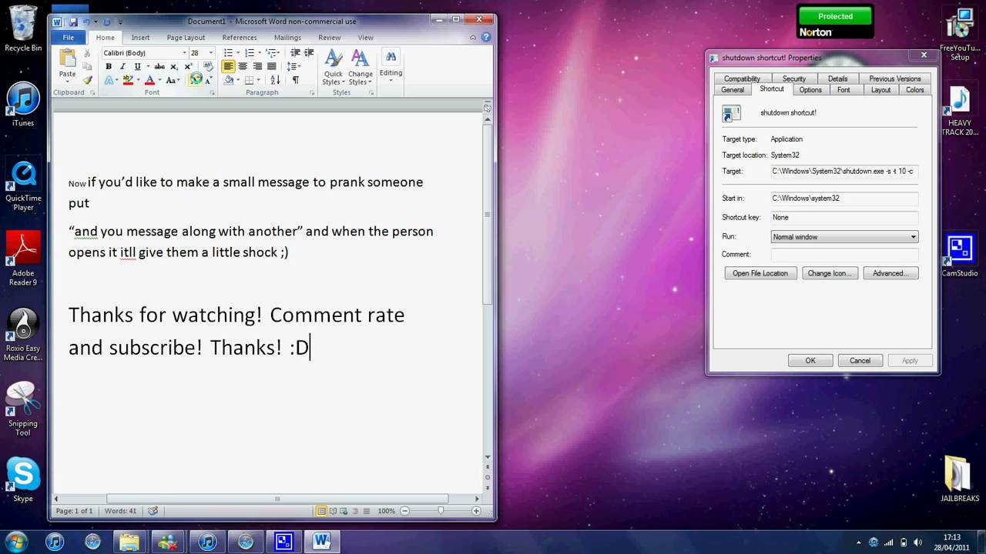Open the font name dropdown
Image resolution: width=986 pixels, height=554 pixels.
point(184,53)
